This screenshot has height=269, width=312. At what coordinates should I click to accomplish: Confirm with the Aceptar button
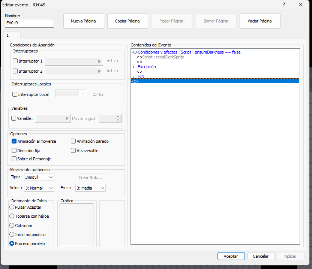(231, 256)
